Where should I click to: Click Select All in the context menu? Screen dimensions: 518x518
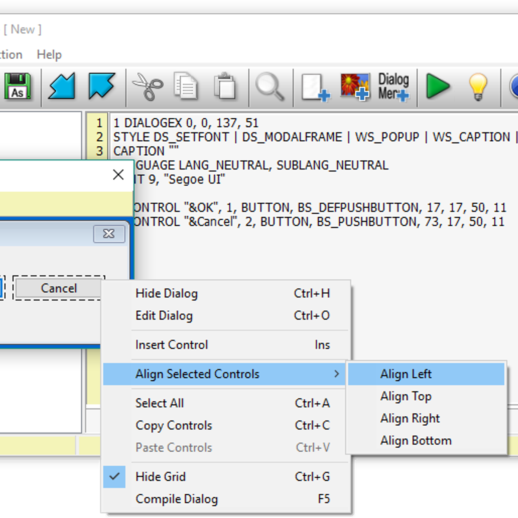click(160, 403)
